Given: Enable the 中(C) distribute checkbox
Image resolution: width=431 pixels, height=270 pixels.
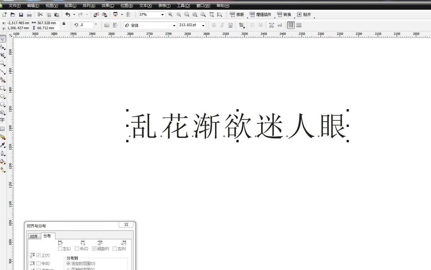Looking at the screenshot, I should pos(77,248).
